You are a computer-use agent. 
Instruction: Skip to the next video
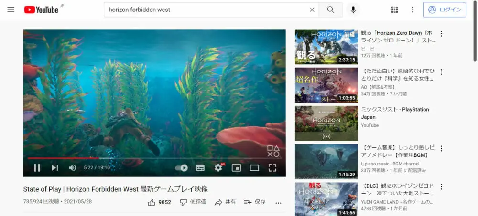(54, 167)
